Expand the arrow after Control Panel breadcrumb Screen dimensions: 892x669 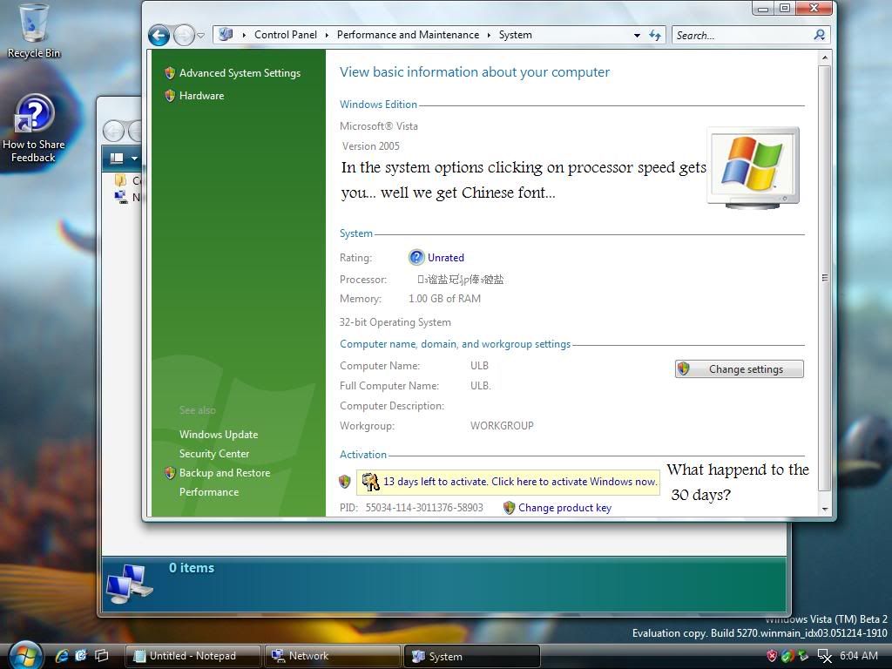pos(328,35)
